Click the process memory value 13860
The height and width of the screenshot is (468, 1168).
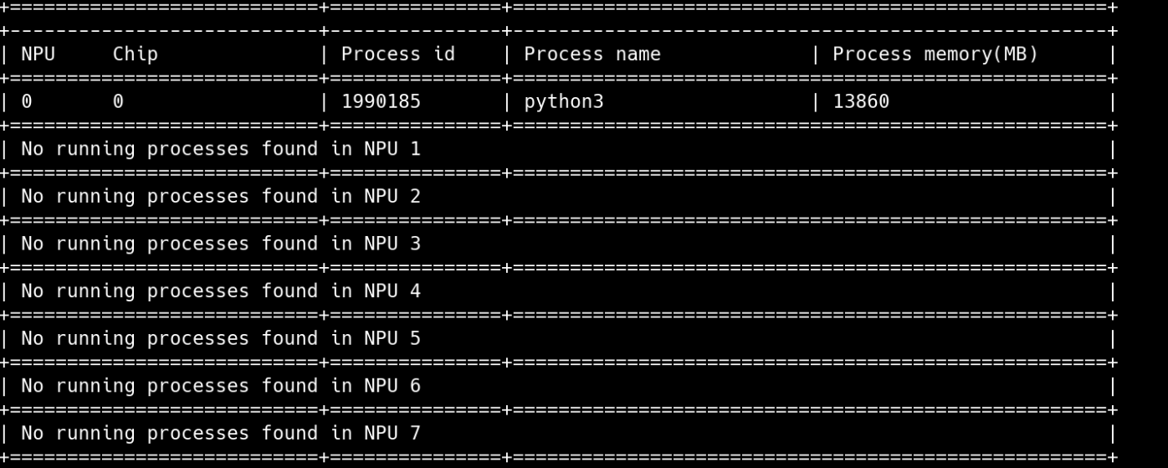click(861, 102)
